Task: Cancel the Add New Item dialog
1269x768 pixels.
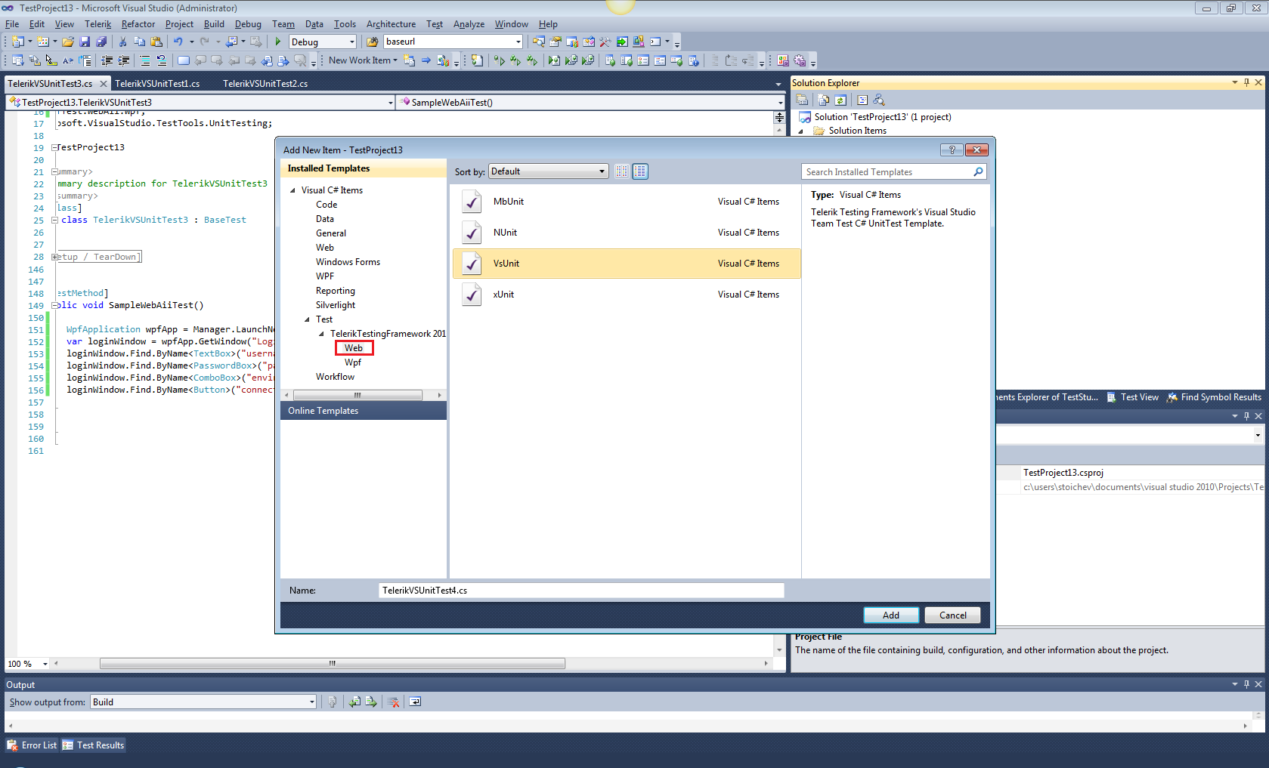Action: 952,615
